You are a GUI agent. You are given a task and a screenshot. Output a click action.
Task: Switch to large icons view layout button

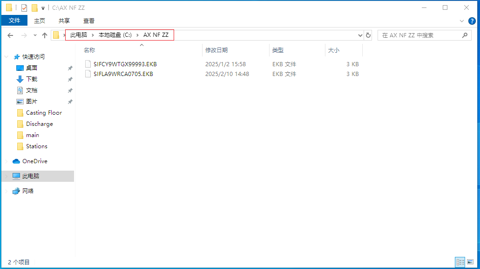tap(470, 262)
